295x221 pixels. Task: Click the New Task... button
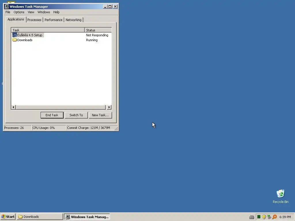click(x=100, y=115)
